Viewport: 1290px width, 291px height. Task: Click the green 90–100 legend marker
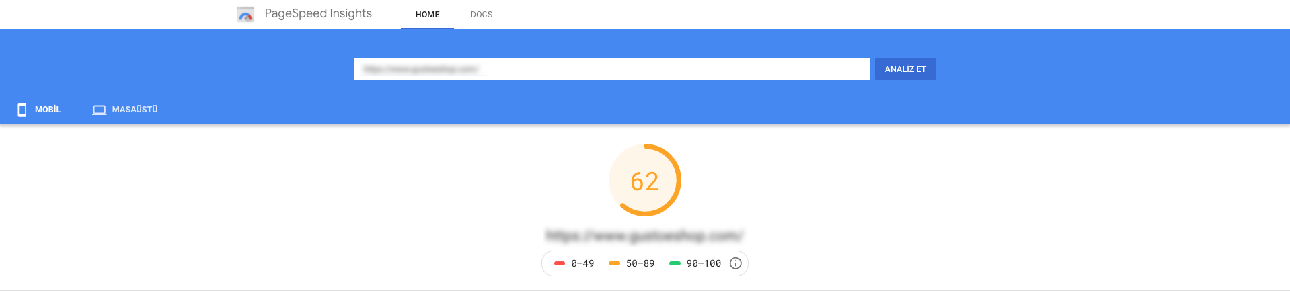click(675, 263)
